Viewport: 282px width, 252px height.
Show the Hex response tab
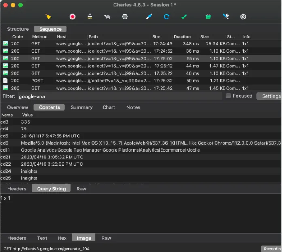(x=62, y=238)
